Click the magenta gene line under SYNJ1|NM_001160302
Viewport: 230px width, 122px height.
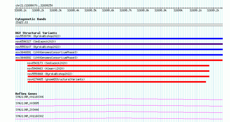(119, 119)
